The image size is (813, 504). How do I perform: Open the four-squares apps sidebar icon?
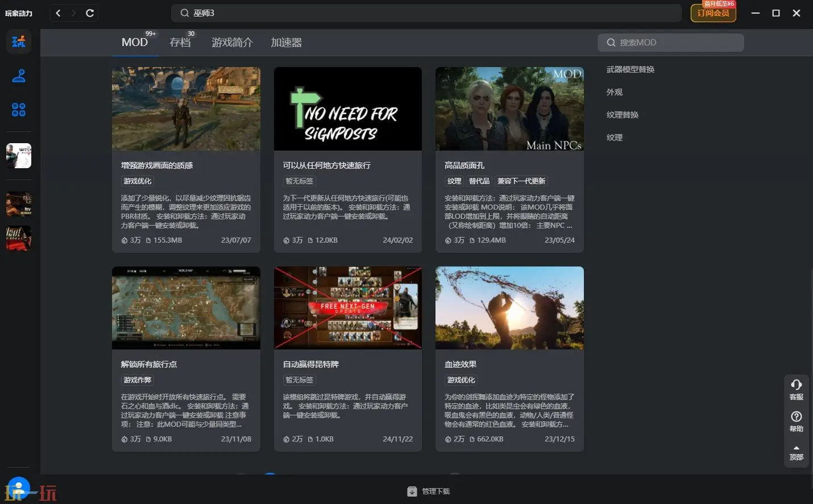point(19,110)
